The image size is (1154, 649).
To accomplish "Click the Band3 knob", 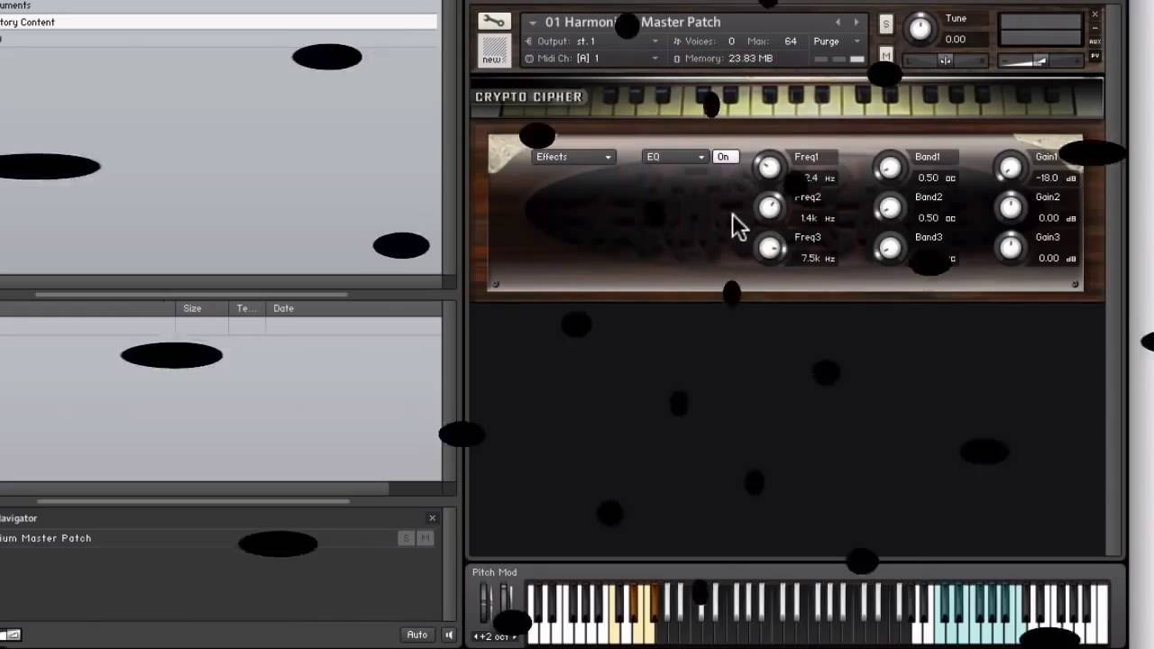I will point(889,247).
